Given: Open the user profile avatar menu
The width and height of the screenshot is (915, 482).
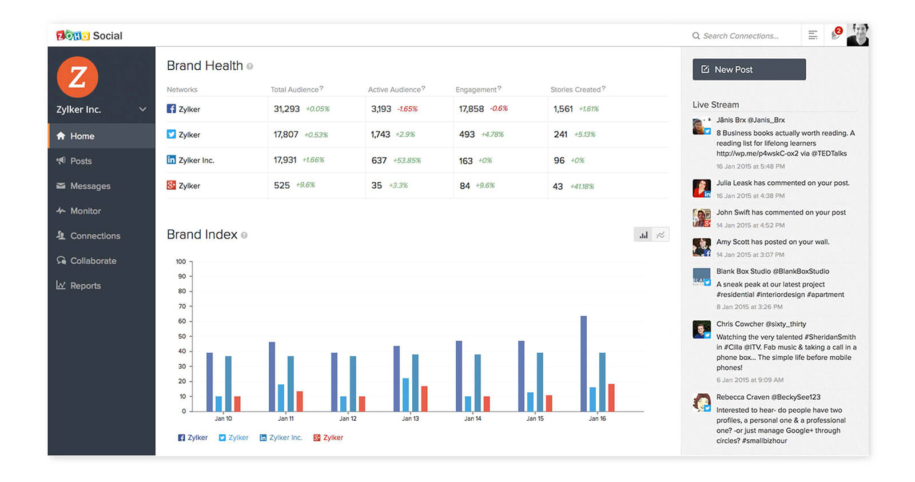Looking at the screenshot, I should pyautogui.click(x=857, y=35).
